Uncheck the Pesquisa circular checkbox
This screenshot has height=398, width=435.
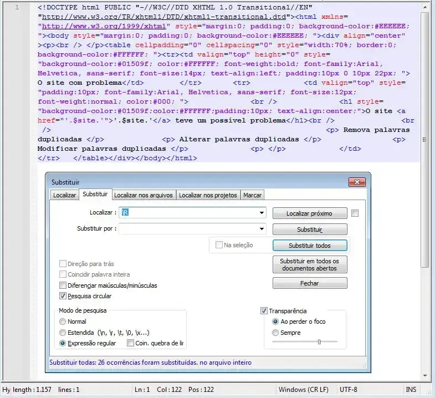click(63, 296)
